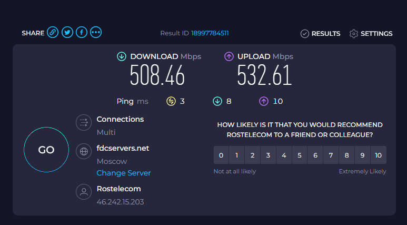Click the Connections label

[120, 119]
